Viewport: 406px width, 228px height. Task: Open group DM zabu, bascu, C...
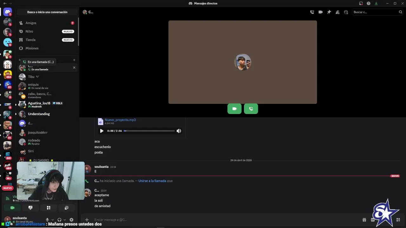tap(47, 95)
